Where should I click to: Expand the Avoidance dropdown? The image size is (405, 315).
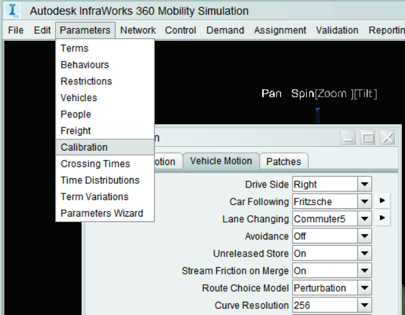364,236
